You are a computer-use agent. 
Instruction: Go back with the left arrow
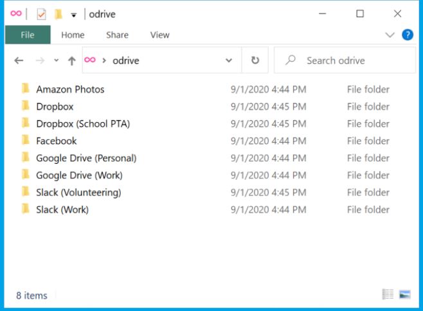pyautogui.click(x=19, y=60)
